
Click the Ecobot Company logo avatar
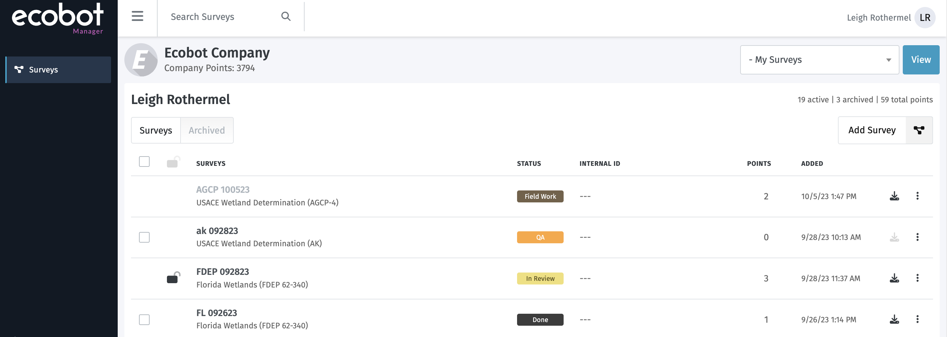click(x=141, y=60)
